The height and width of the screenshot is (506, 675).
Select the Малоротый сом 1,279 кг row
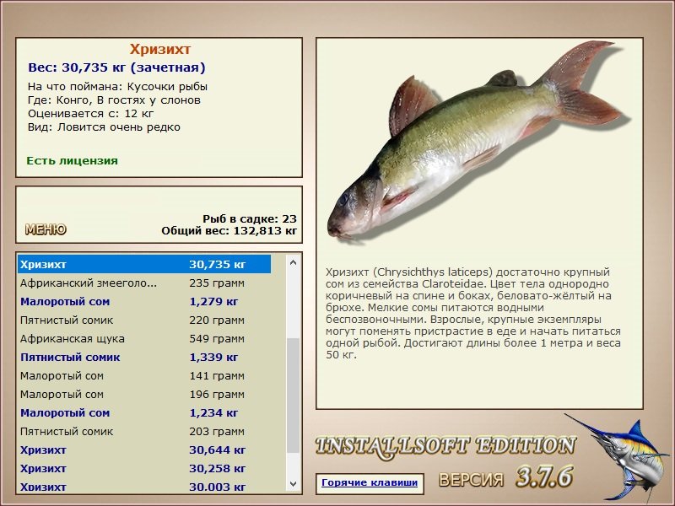[x=144, y=302]
